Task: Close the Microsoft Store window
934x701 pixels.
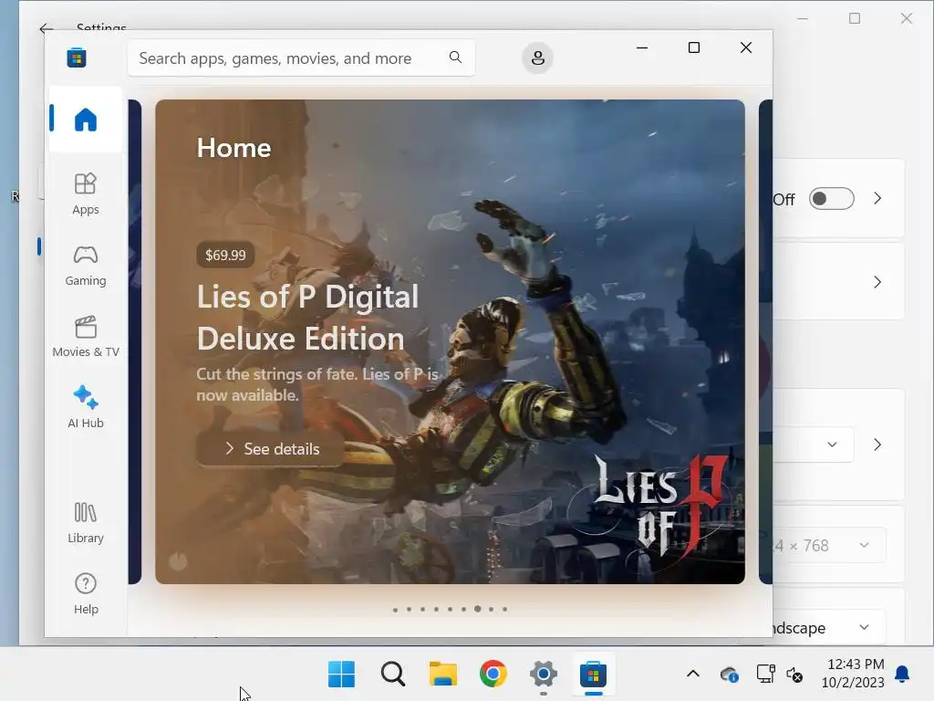Action: click(746, 47)
